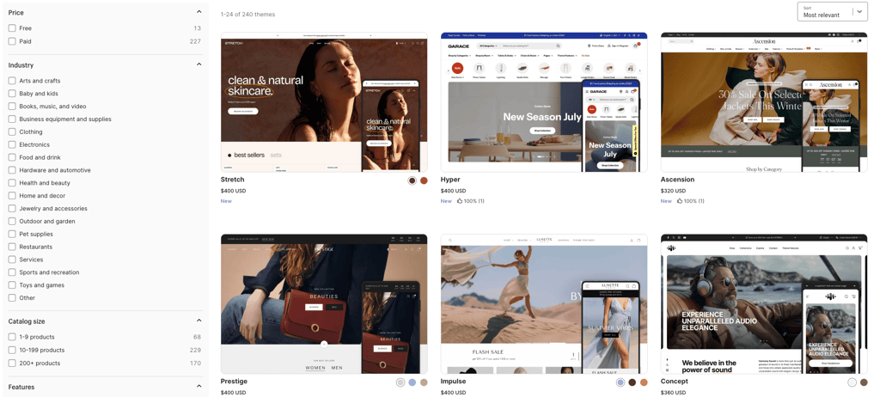
Task: Click thumbs-up rating icon under Hyper
Action: [460, 200]
